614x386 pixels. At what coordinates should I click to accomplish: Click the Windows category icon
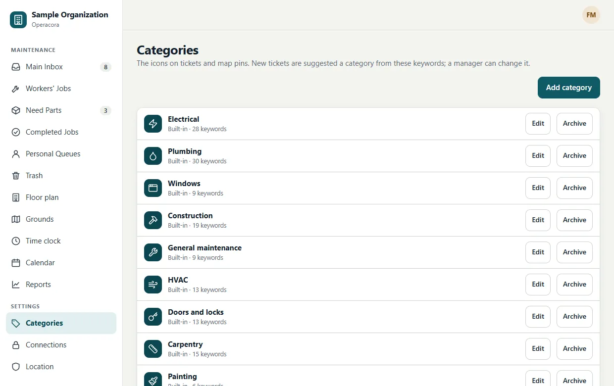153,188
